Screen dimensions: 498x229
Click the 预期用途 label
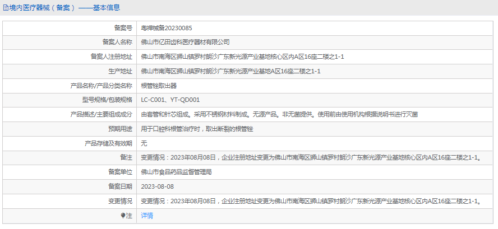120,129
